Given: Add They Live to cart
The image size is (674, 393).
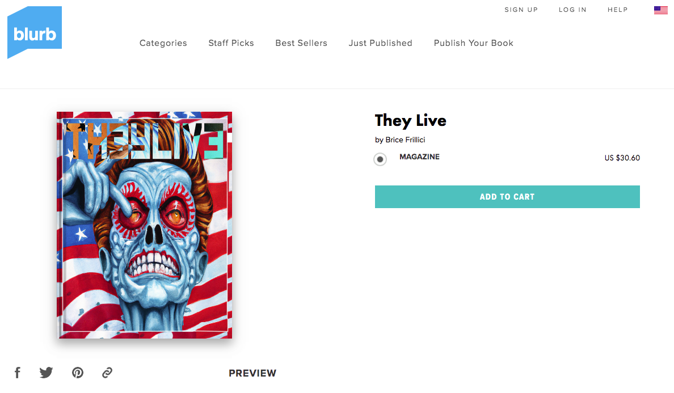Looking at the screenshot, I should point(507,197).
